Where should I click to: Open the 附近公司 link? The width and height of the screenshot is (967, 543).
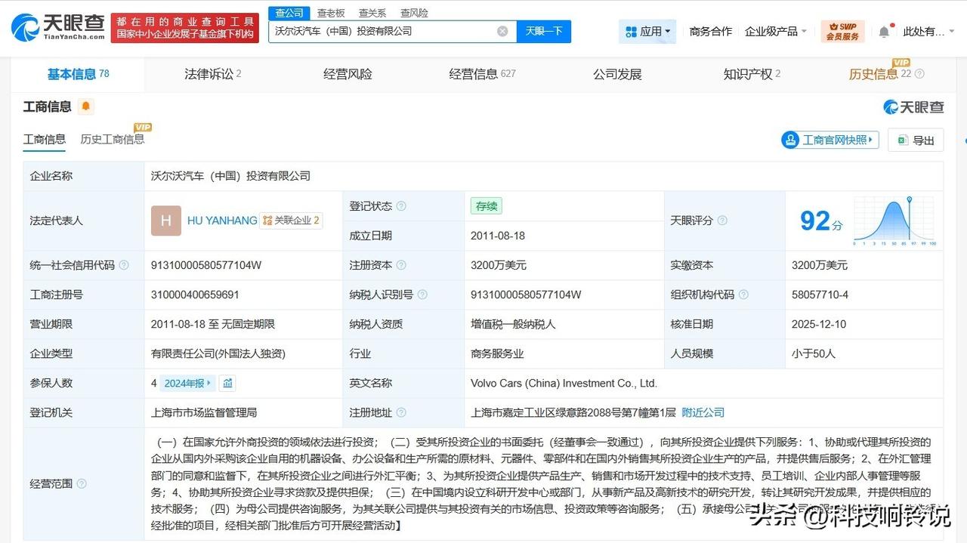[x=703, y=412]
